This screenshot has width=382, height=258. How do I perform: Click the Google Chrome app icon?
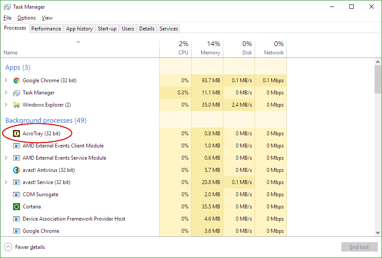click(17, 80)
